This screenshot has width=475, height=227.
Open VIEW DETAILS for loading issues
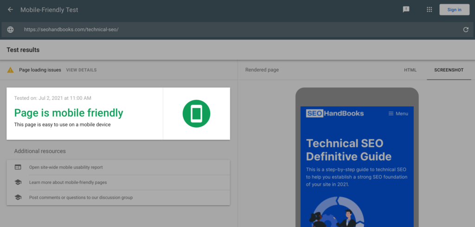[x=82, y=70]
